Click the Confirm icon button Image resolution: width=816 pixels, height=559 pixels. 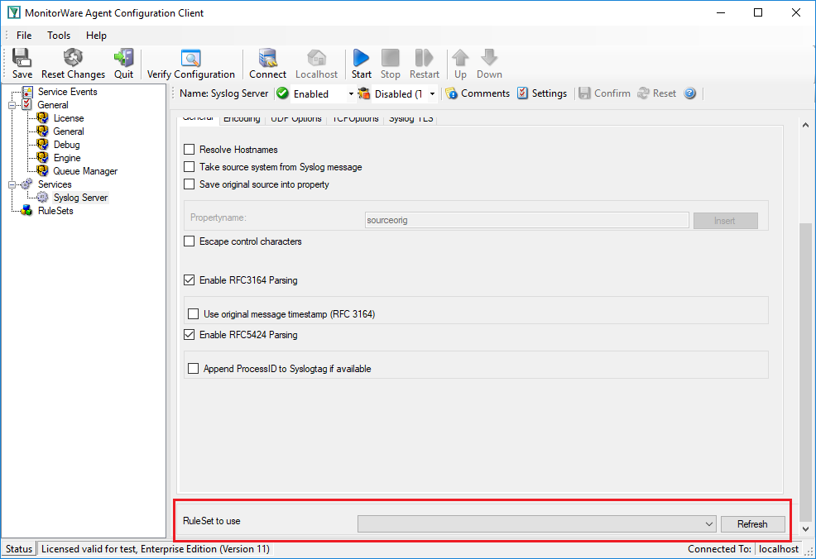605,93
